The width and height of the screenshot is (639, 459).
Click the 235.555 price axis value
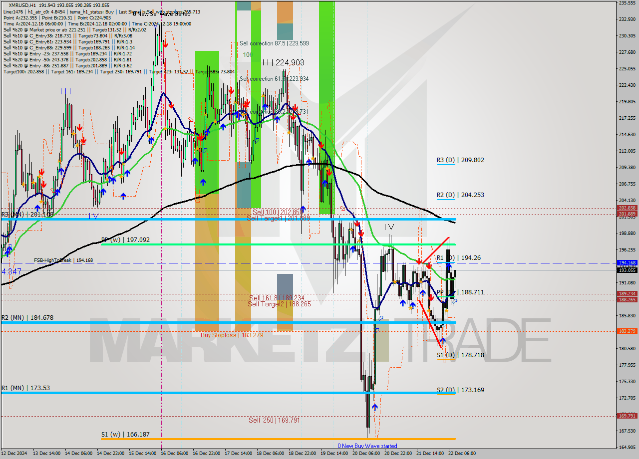point(627,3)
